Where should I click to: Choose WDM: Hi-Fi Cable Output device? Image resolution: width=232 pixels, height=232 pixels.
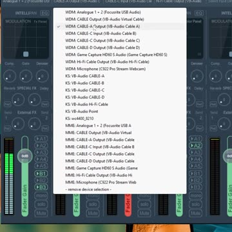120,62
